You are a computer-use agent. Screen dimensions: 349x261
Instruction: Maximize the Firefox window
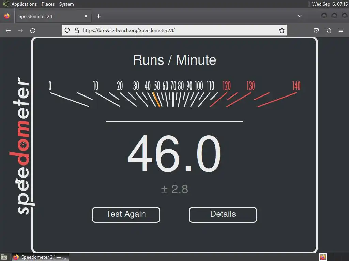(x=334, y=16)
